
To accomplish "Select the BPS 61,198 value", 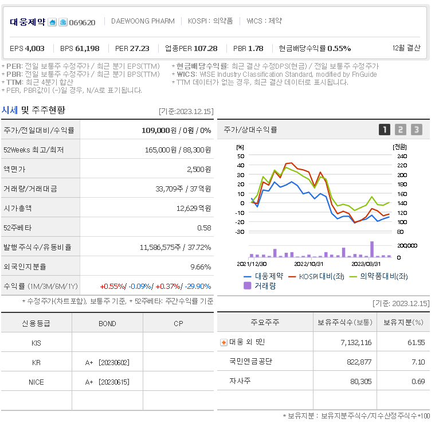I will click(80, 49).
